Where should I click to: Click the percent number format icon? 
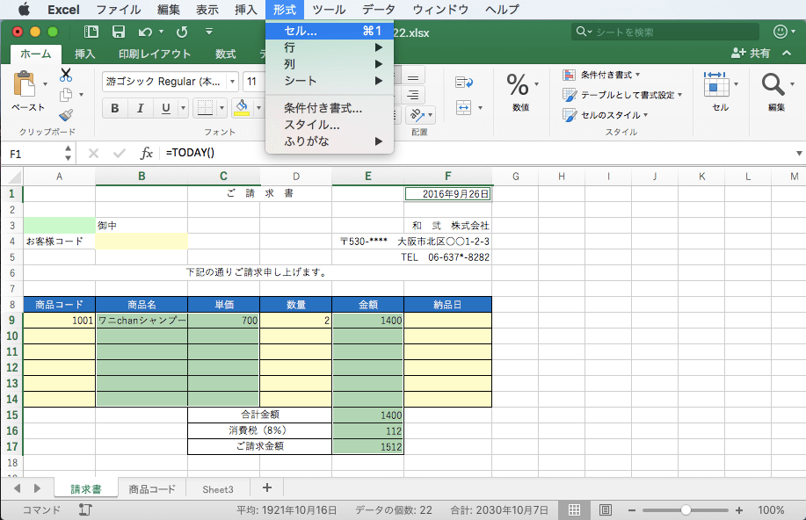click(x=518, y=85)
